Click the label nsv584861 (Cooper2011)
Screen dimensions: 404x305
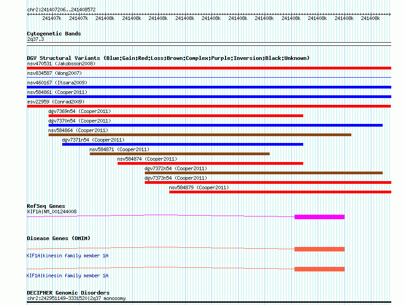point(57,92)
